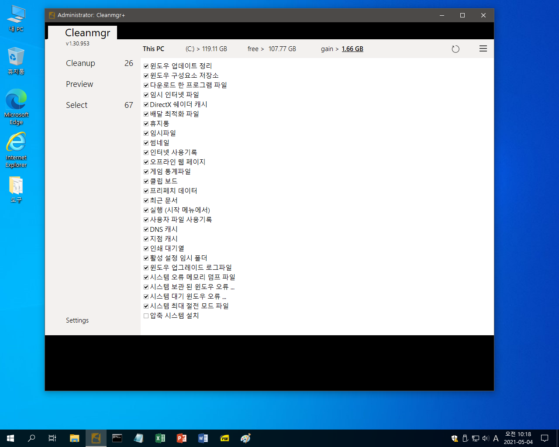
Task: Open the hamburger menu in Cleanmgr+
Action: [x=483, y=48]
